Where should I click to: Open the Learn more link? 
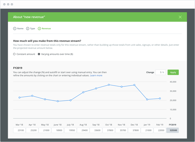tap(96, 76)
